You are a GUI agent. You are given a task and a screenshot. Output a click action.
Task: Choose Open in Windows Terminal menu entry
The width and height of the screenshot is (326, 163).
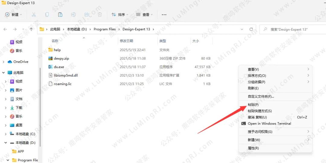[x=275, y=123]
